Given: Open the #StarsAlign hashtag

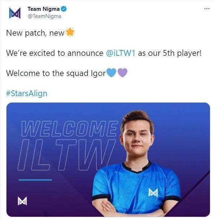Looking at the screenshot, I should click(27, 94).
